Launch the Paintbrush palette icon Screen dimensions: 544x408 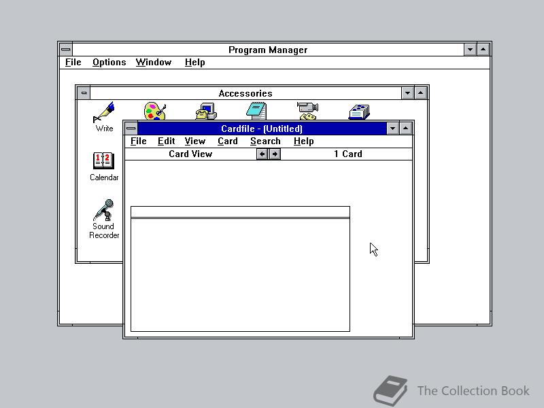(155, 111)
